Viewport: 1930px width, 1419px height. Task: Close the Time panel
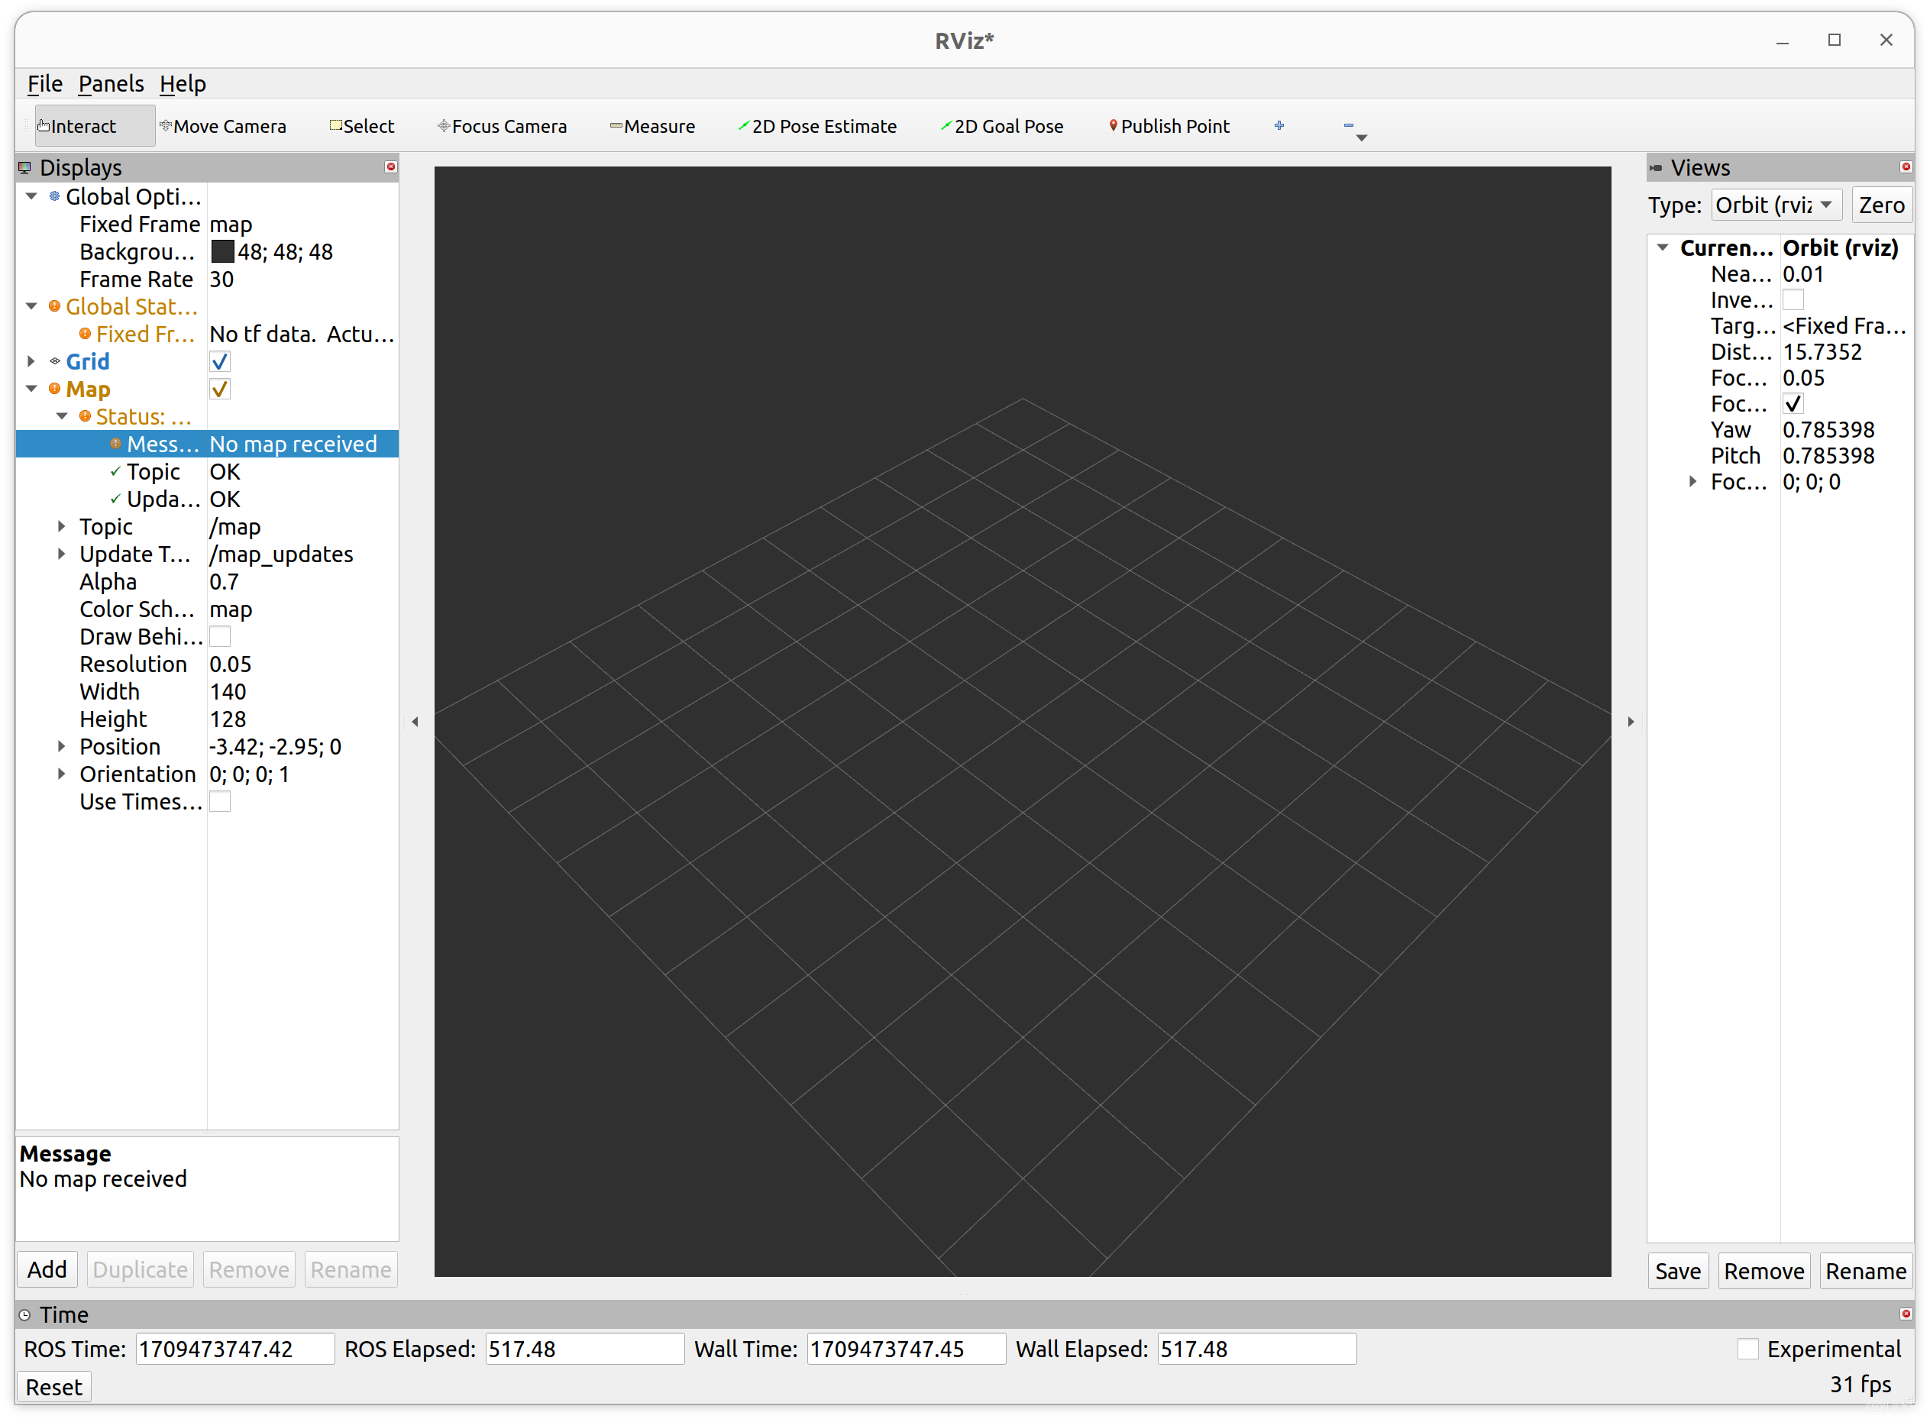[x=1905, y=1314]
